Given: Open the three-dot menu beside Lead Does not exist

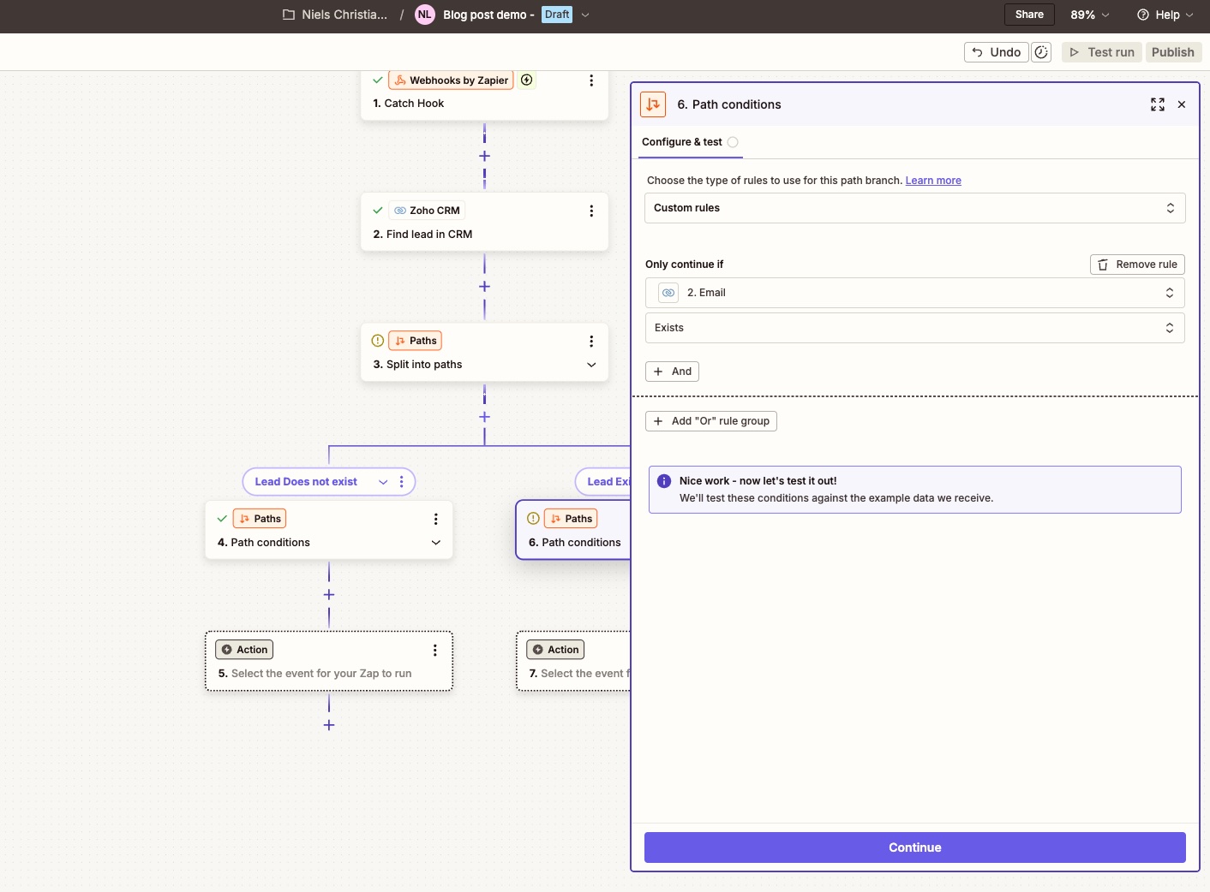Looking at the screenshot, I should coord(402,482).
